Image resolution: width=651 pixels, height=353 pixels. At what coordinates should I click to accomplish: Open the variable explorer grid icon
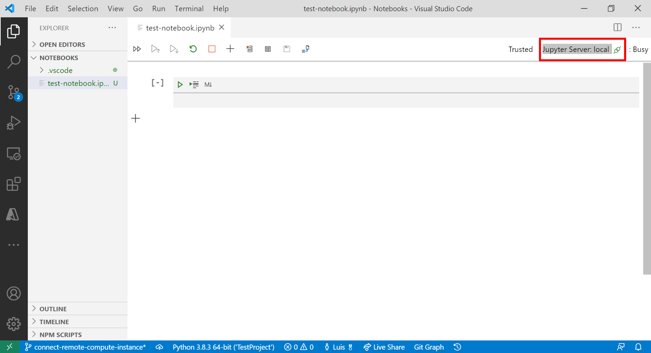pos(267,49)
